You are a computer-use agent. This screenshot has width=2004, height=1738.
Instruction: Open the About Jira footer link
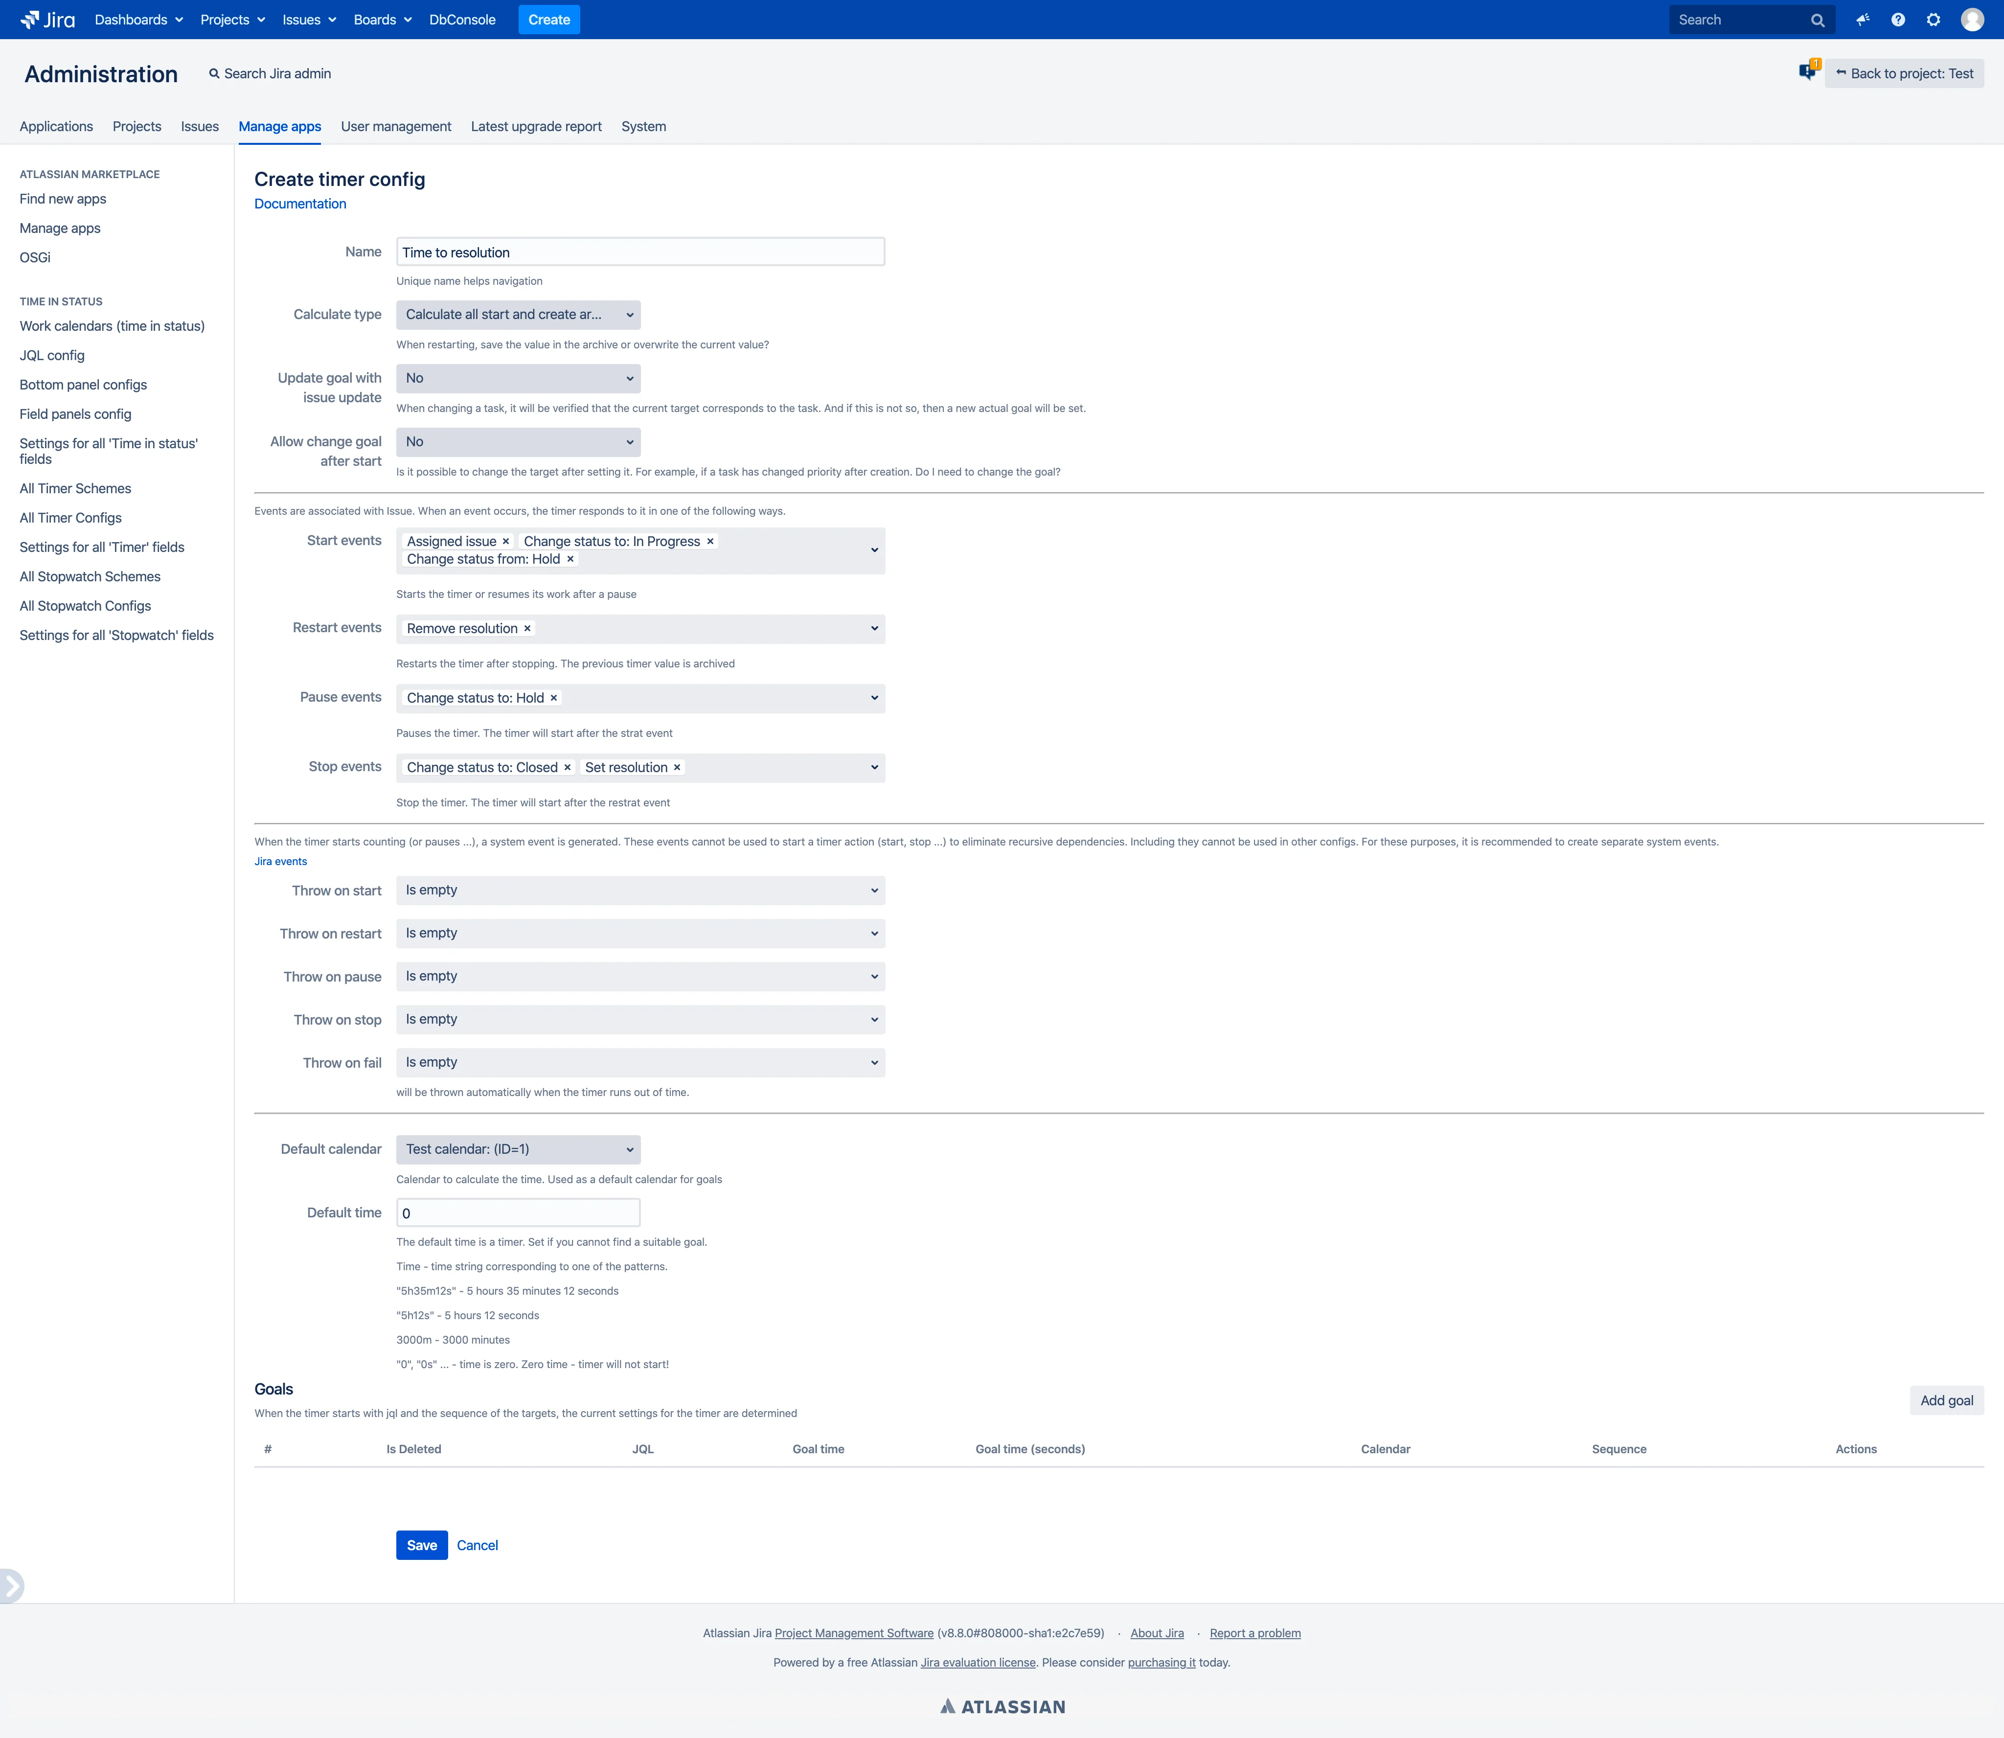tap(1157, 1633)
